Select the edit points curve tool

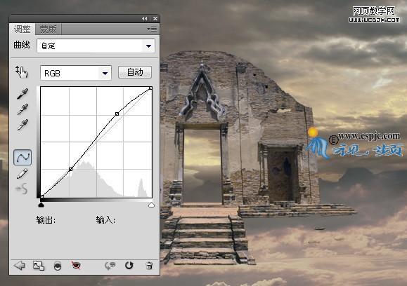(22, 157)
